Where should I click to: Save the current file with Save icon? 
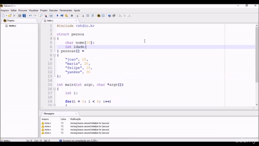(20, 15)
